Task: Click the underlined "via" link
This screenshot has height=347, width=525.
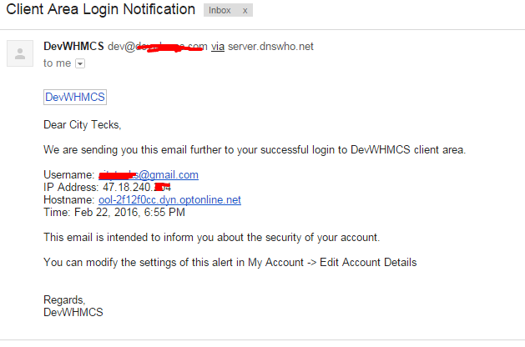Action: click(x=218, y=47)
